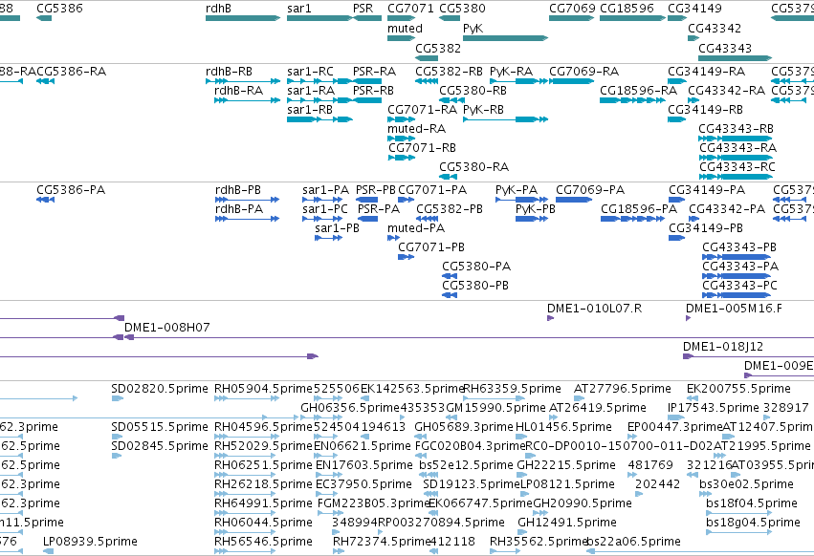Click transcript CG7069-RA
The image size is (814, 556).
(x=584, y=71)
